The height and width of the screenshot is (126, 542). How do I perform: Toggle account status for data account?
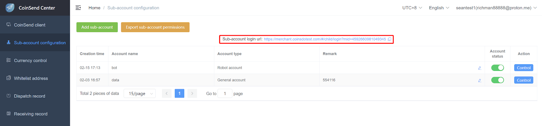click(x=497, y=80)
